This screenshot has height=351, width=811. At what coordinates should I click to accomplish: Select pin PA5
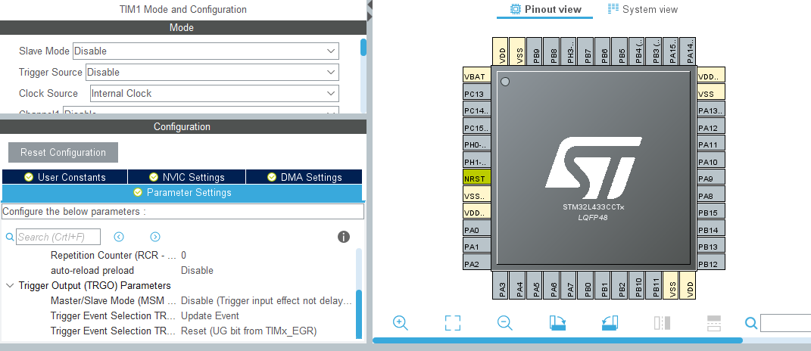pyautogui.click(x=536, y=285)
